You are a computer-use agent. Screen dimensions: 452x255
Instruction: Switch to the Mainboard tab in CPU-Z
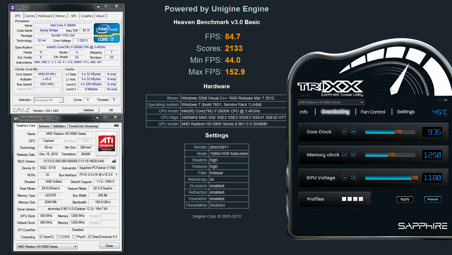click(x=45, y=16)
